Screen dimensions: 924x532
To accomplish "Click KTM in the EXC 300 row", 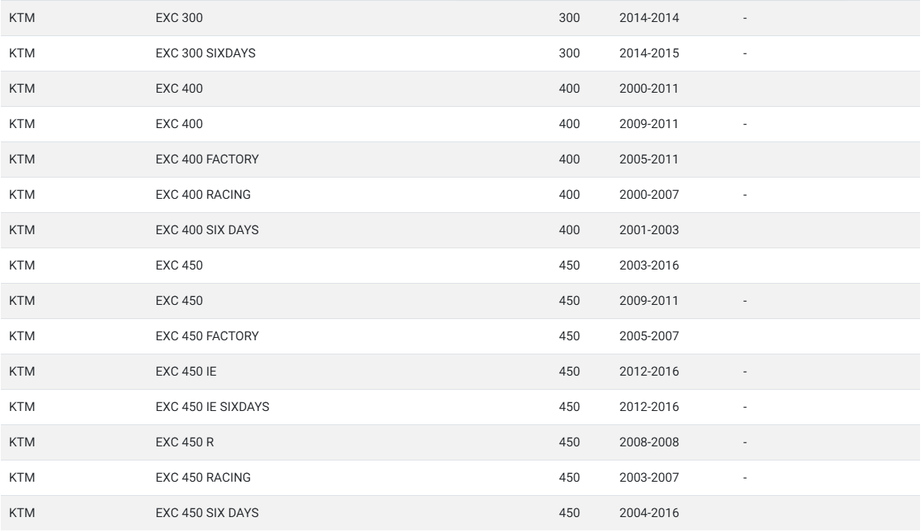I will point(22,17).
